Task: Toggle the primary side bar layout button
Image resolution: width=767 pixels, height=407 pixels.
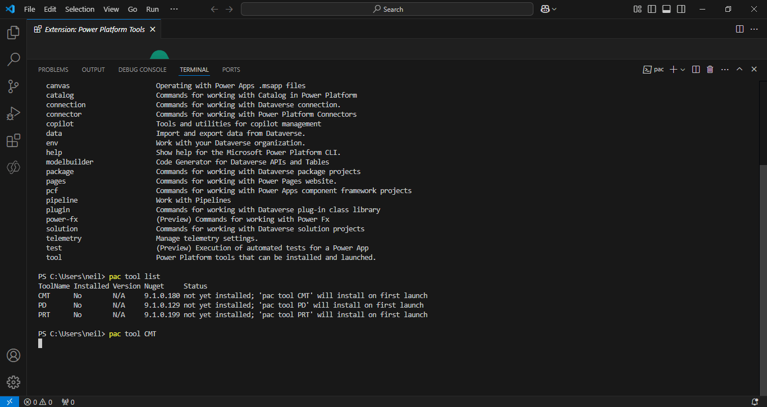Action: (x=652, y=9)
